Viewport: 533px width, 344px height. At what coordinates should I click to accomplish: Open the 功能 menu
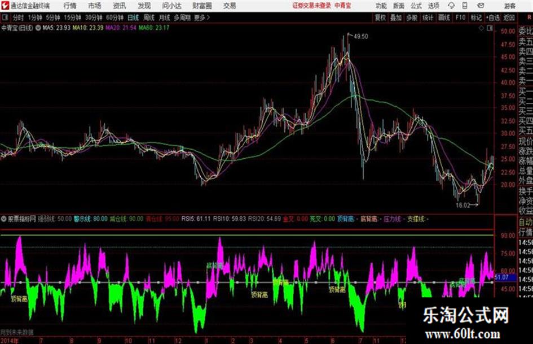point(381,6)
